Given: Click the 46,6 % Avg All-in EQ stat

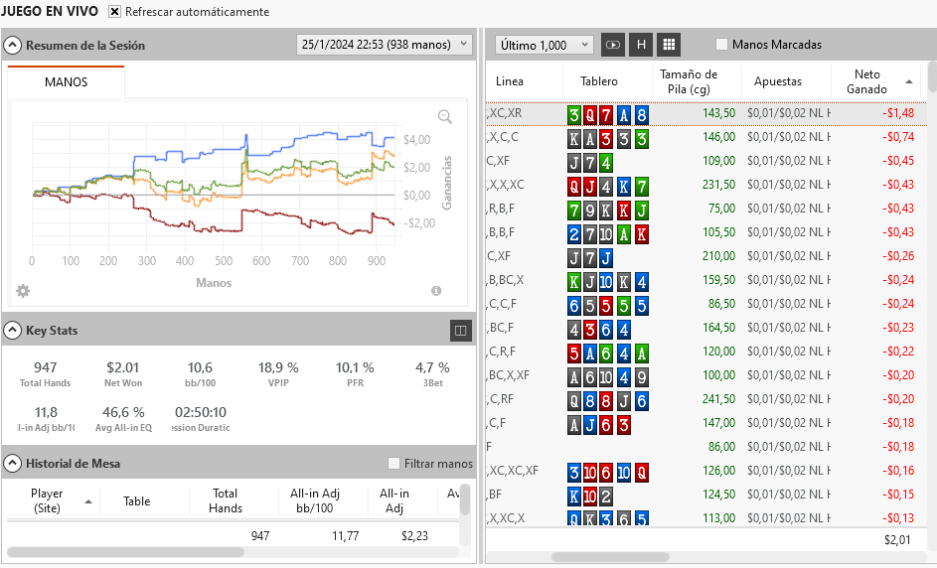Looking at the screenshot, I should 123,419.
